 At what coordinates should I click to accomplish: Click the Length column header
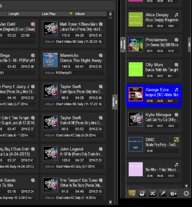24,14
